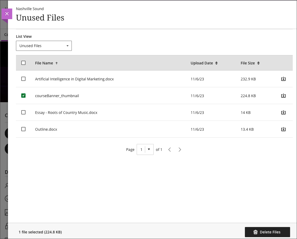Viewport: 297px width, 239px height.
Task: Go to the next page
Action: 180,149
